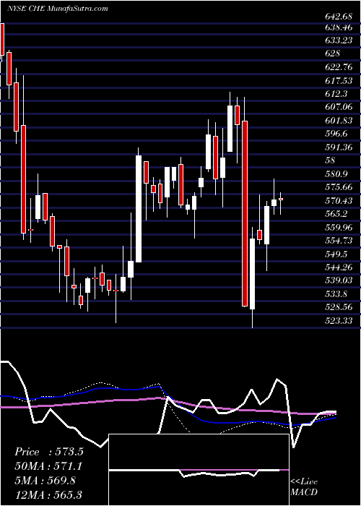Click the 539.03 price axis label
The height and width of the screenshot is (506, 361).
tap(338, 280)
